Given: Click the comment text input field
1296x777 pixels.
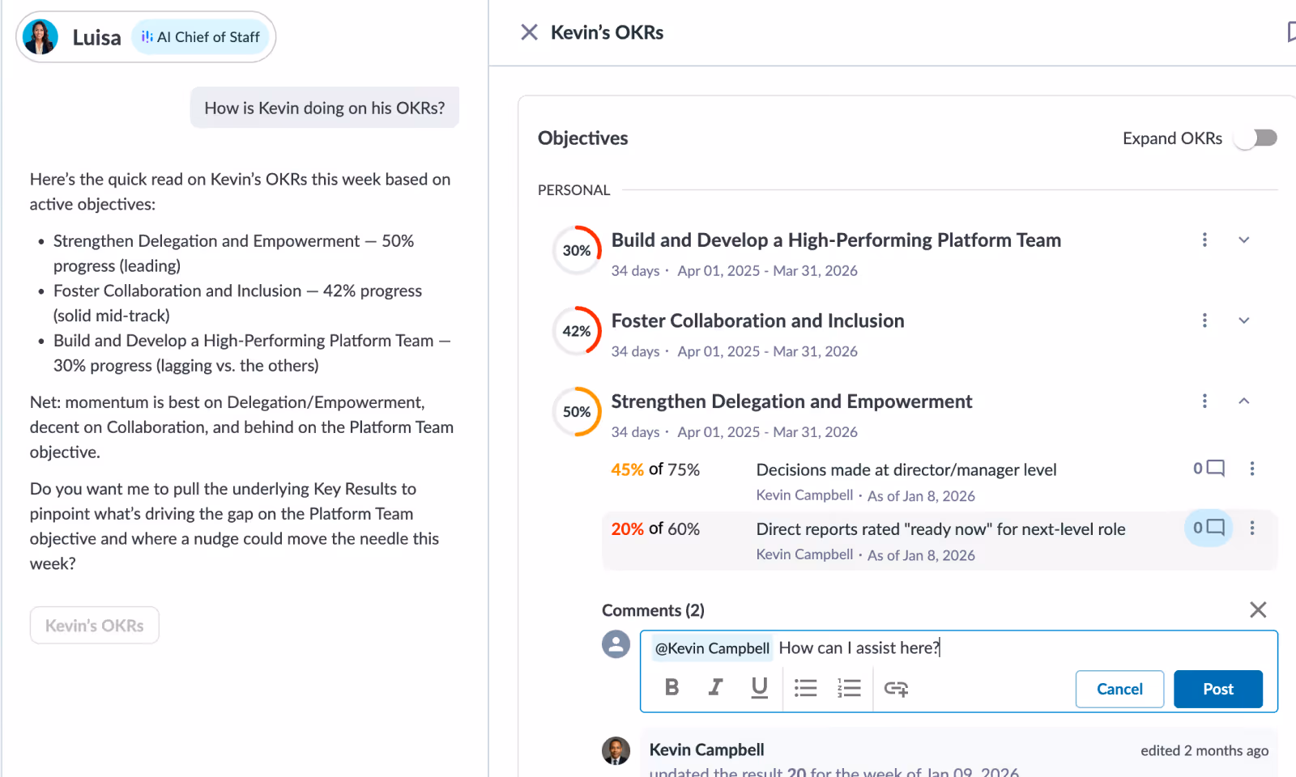Looking at the screenshot, I should pyautogui.click(x=959, y=648).
